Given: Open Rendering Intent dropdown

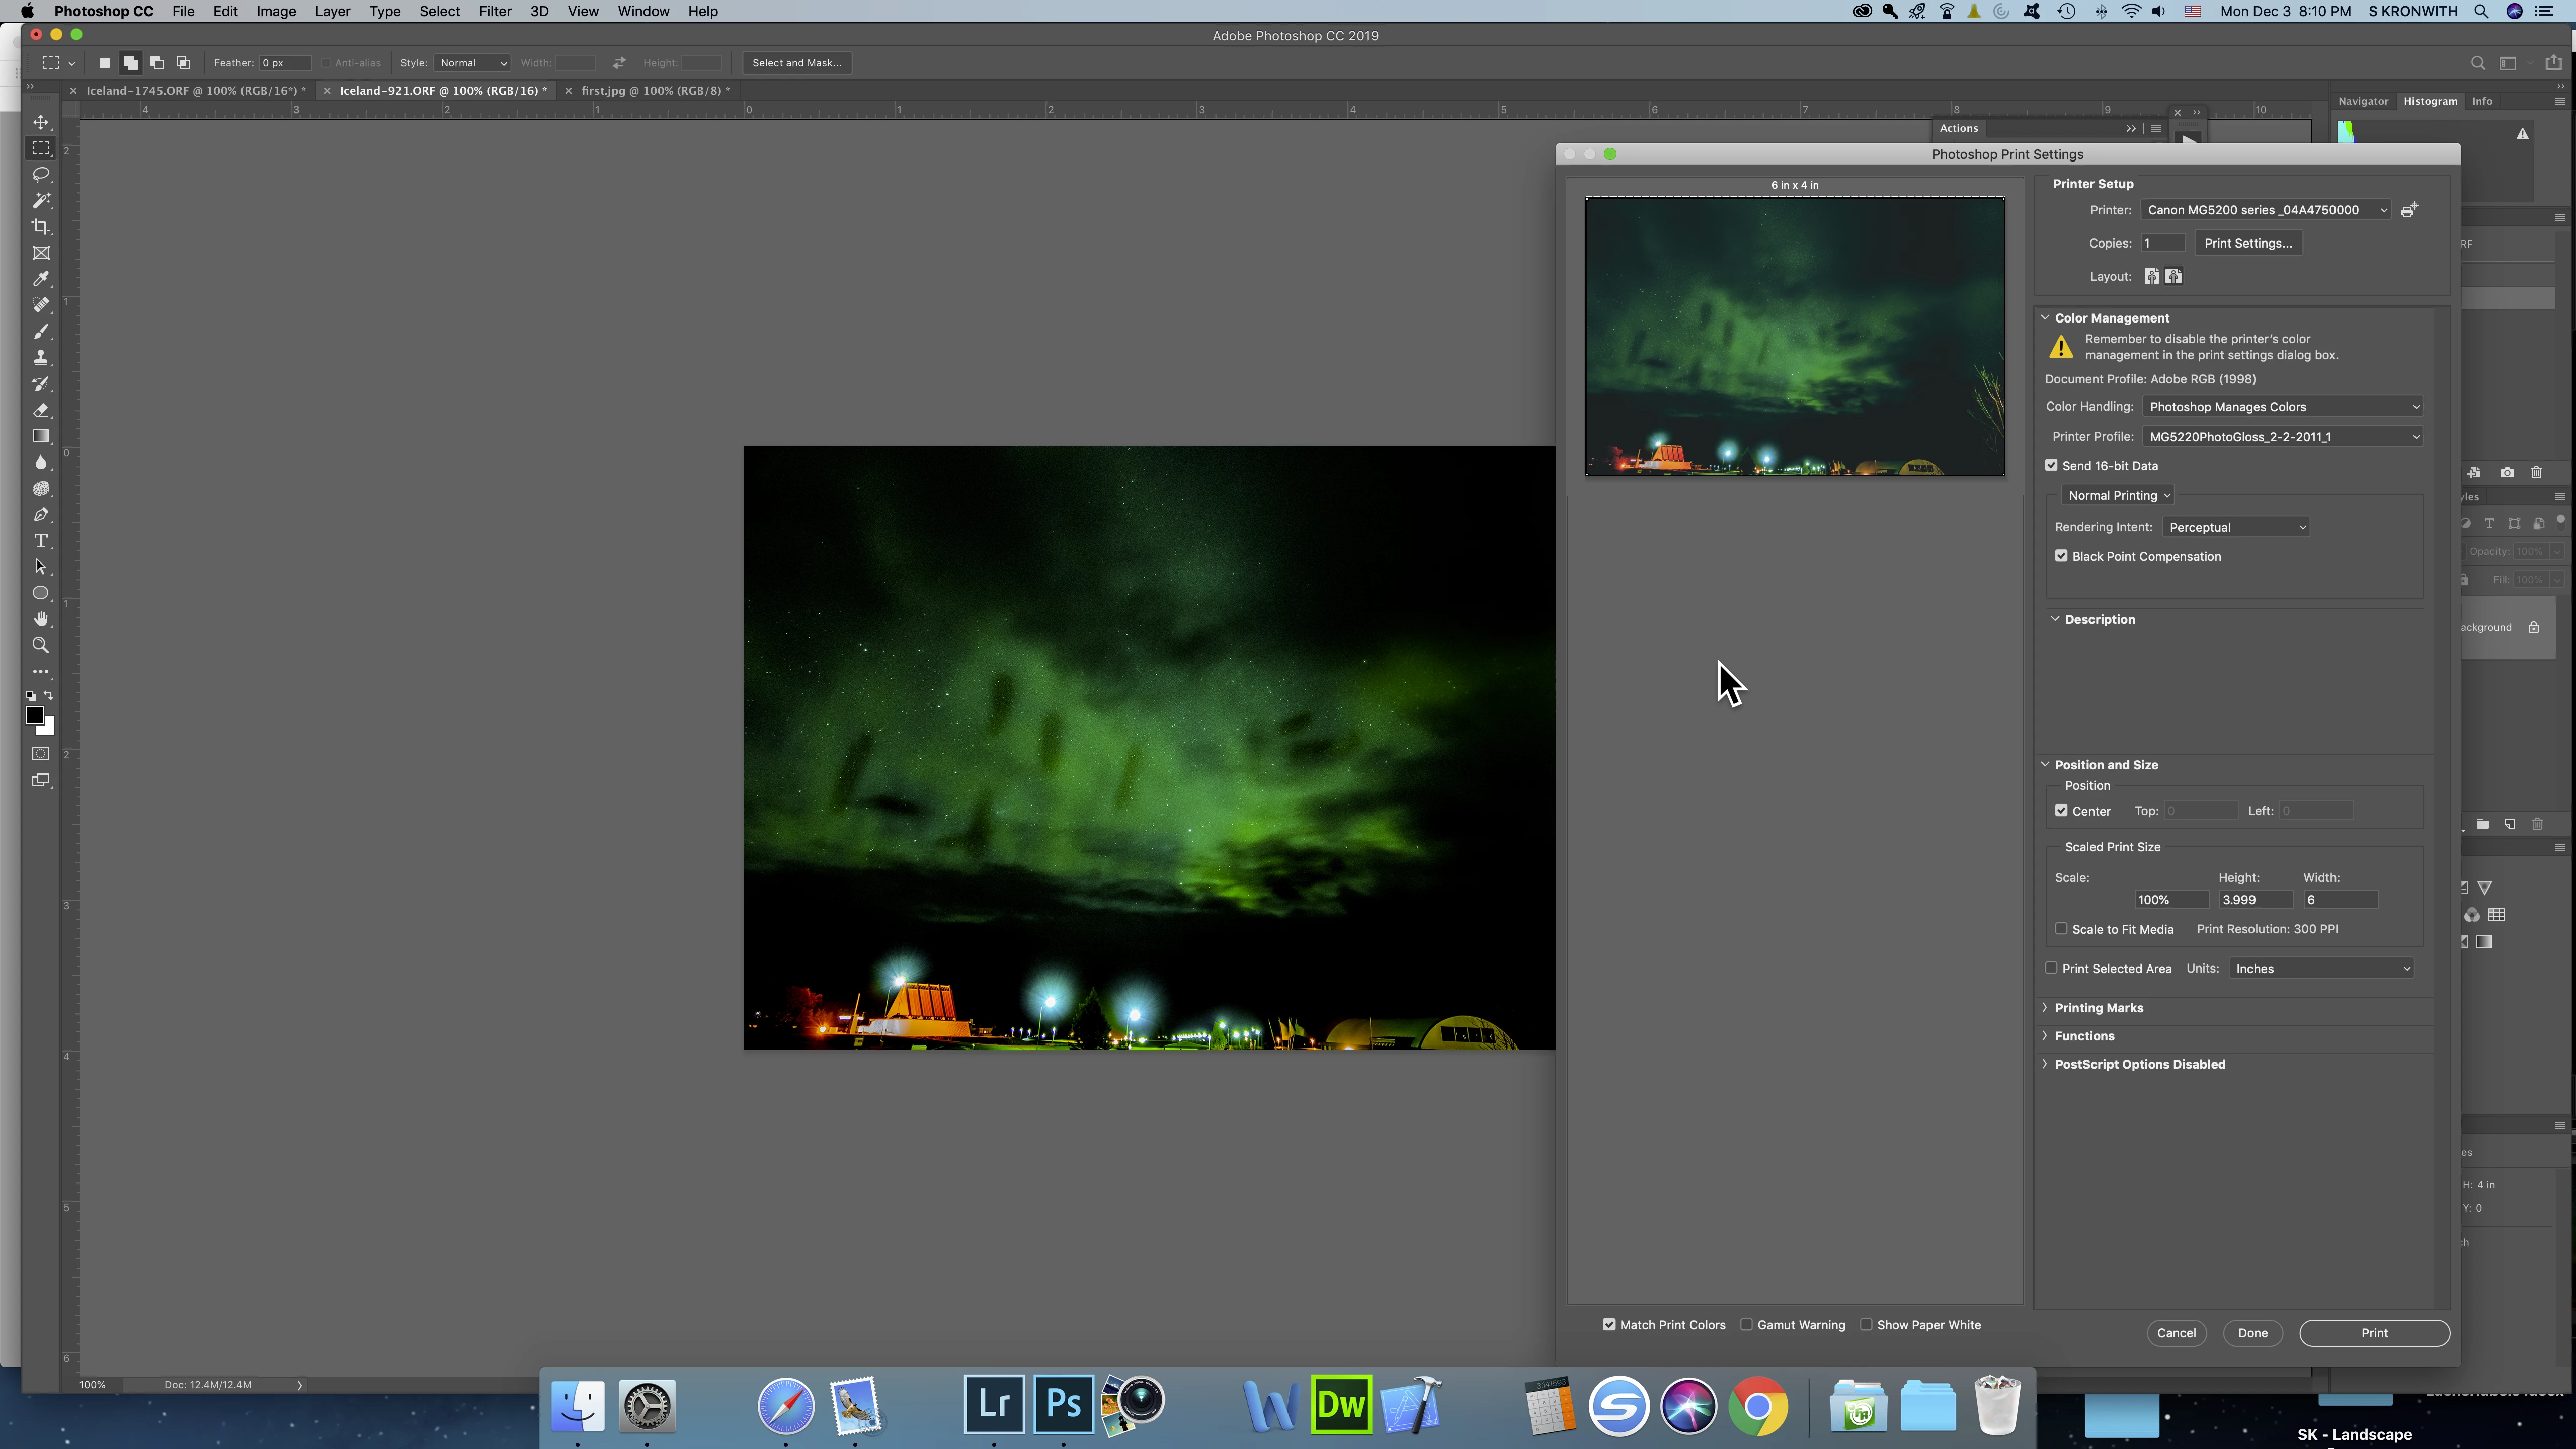Looking at the screenshot, I should pos(2236,527).
